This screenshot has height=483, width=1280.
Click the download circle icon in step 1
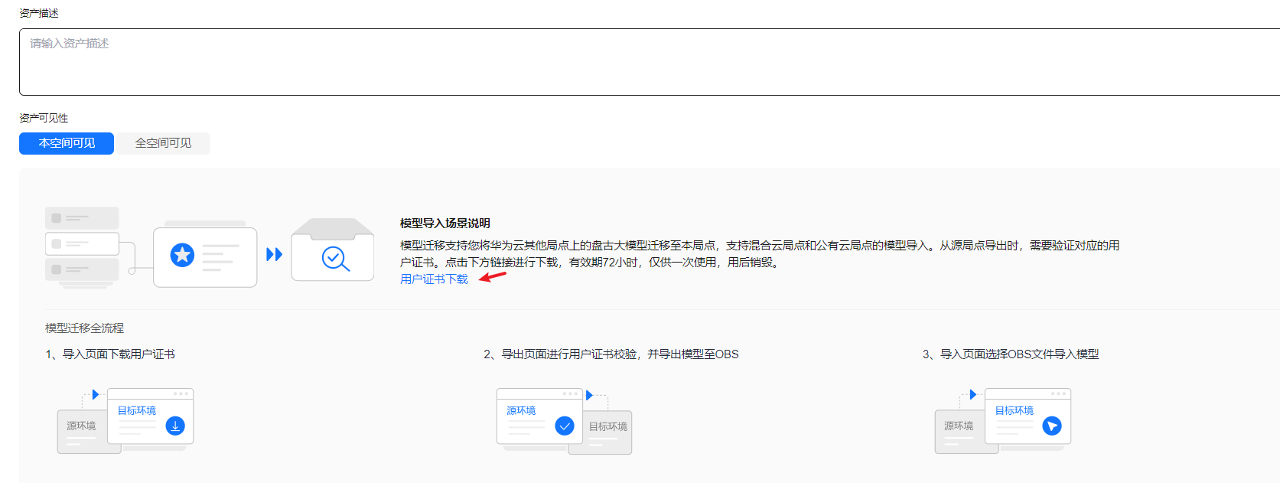[175, 426]
